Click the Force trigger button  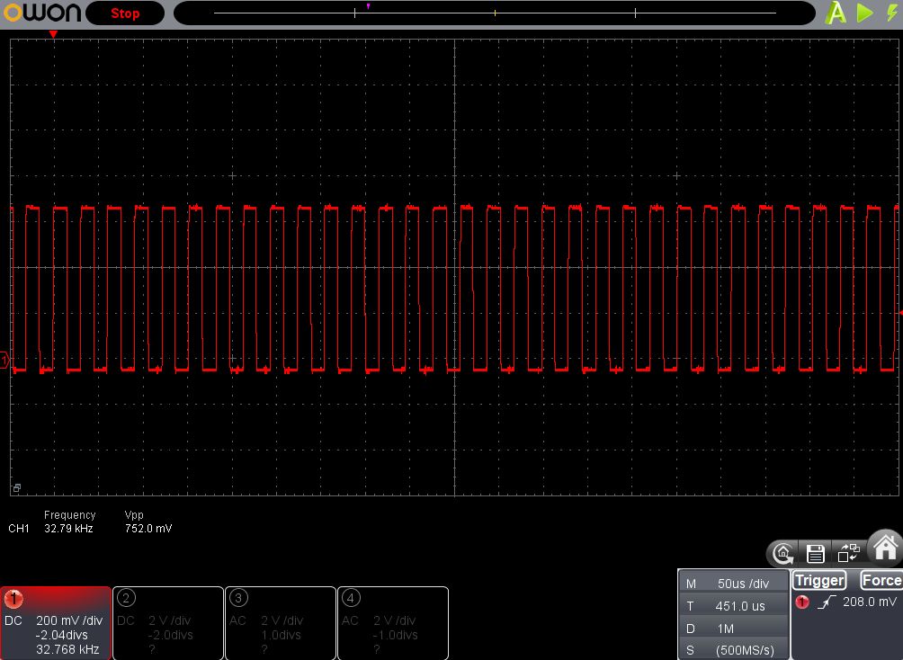click(881, 580)
